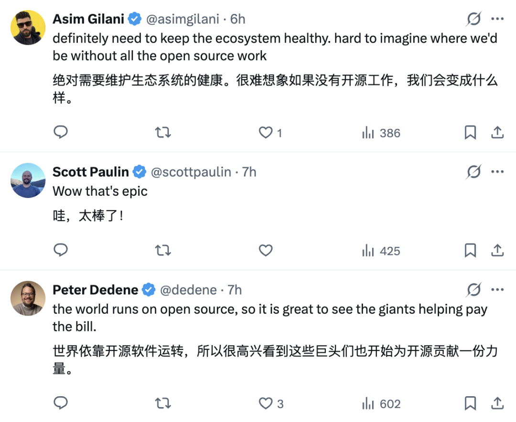Retweet Asim Gilani's post
The width and height of the screenshot is (516, 422).
[x=163, y=132]
